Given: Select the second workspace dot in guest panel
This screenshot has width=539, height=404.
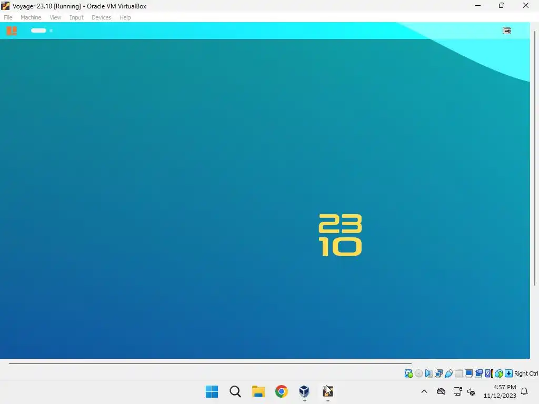Looking at the screenshot, I should click(x=51, y=31).
